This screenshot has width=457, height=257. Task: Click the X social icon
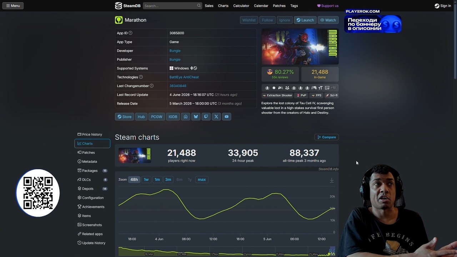point(216,117)
